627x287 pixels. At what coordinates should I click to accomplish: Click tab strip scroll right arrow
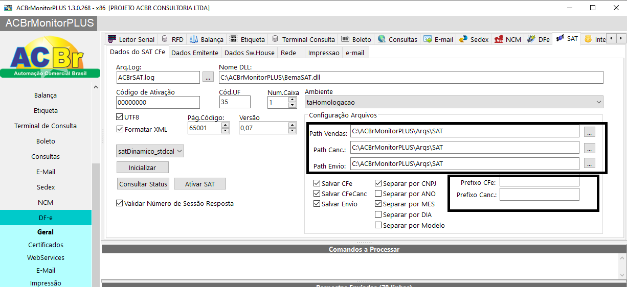pos(621,38)
